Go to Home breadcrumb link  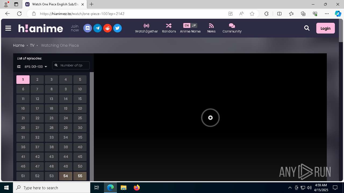(x=19, y=45)
